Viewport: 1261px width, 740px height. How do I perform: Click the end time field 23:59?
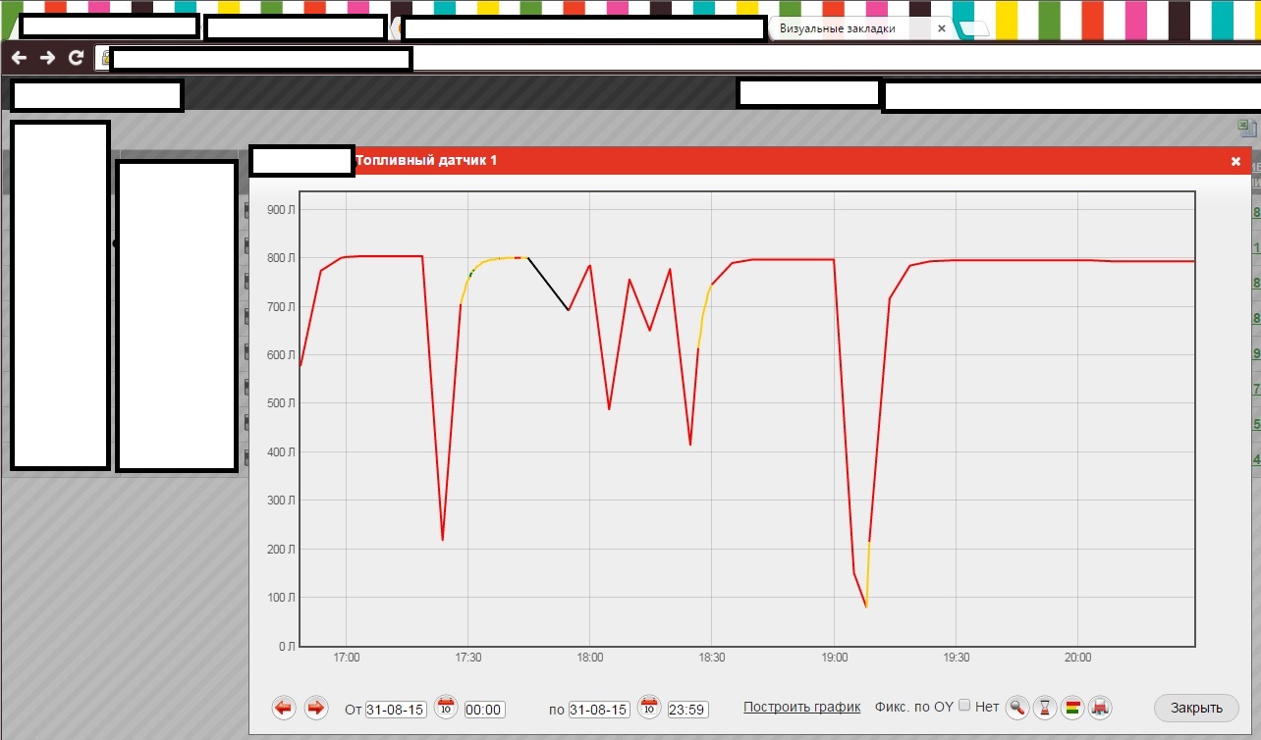[686, 709]
